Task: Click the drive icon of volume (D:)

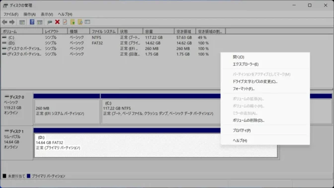Action: (4, 43)
